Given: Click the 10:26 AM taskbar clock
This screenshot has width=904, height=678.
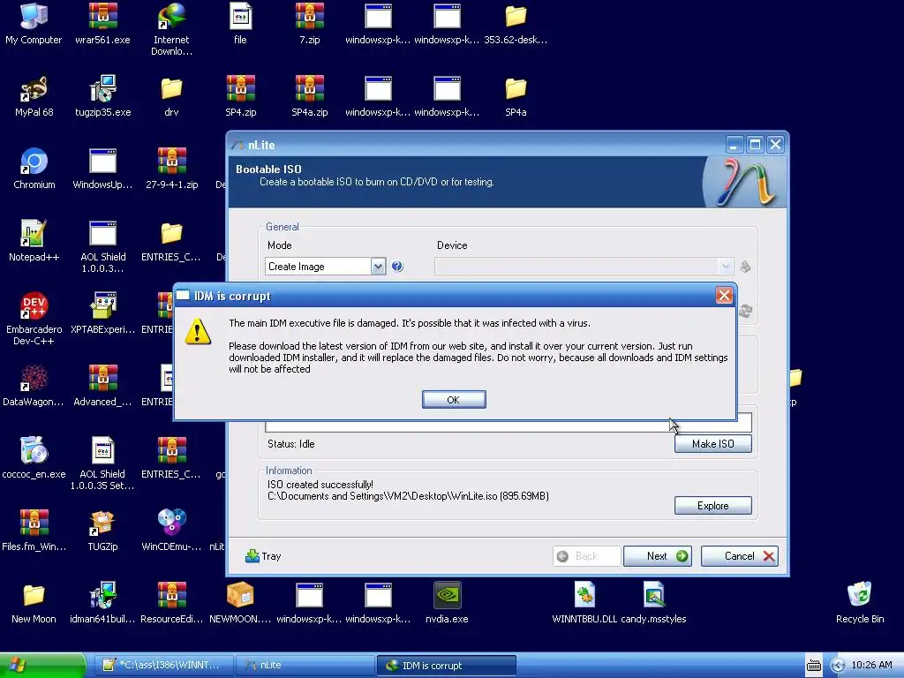Looking at the screenshot, I should pyautogui.click(x=871, y=666).
